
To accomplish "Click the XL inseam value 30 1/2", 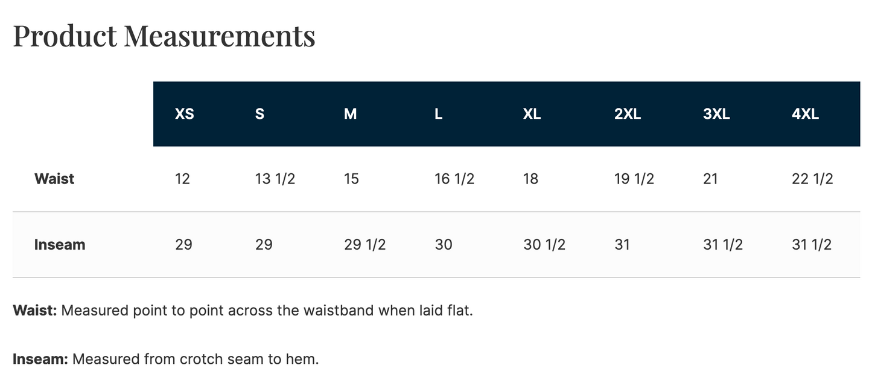I will click(544, 245).
